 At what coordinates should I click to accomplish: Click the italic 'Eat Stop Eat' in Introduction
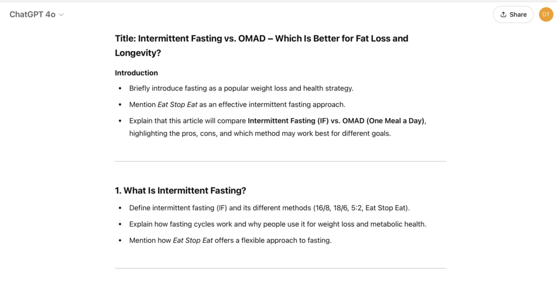point(177,105)
